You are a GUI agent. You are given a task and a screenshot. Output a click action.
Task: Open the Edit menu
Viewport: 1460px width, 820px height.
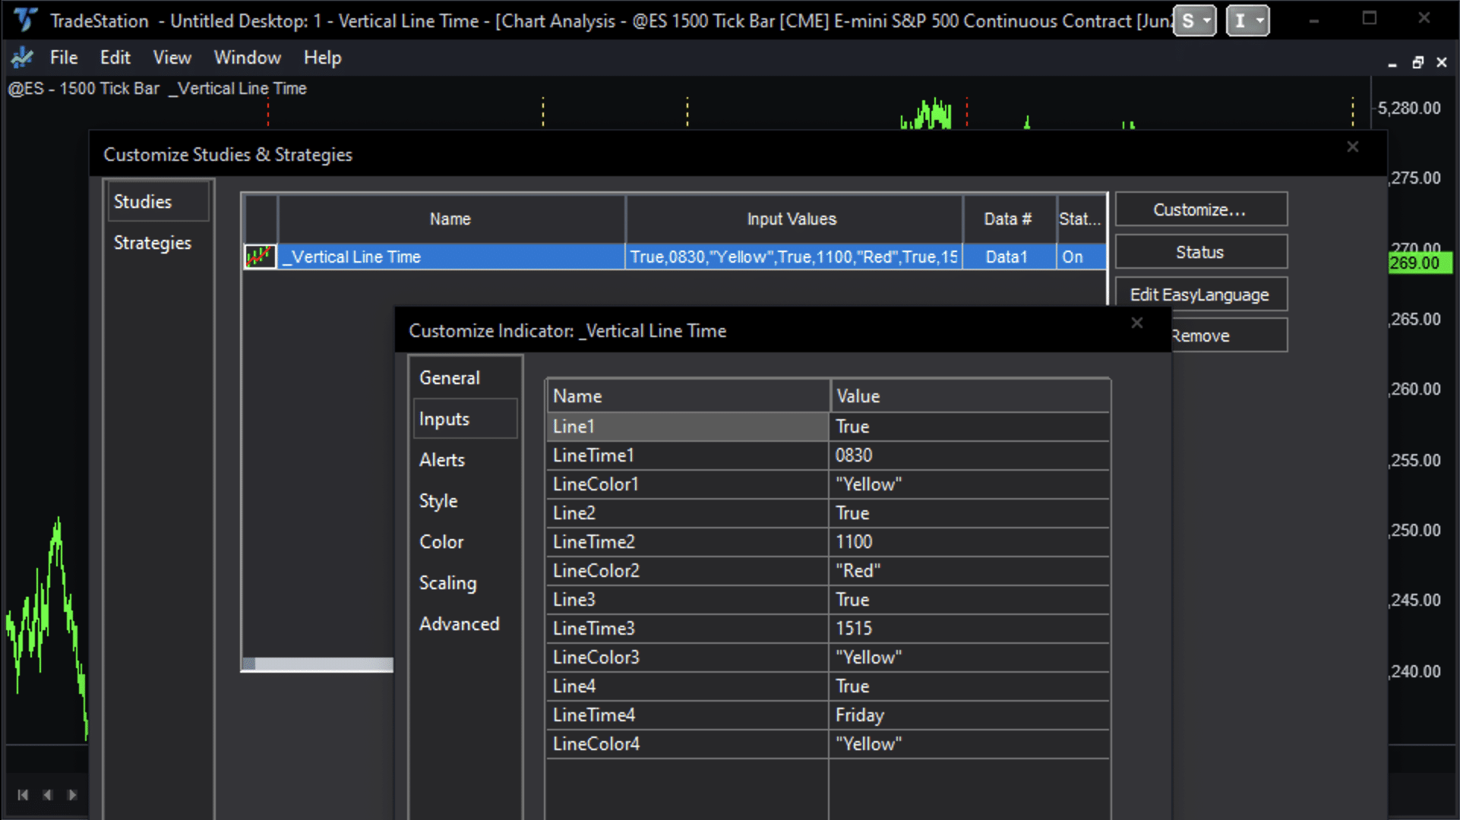point(115,58)
